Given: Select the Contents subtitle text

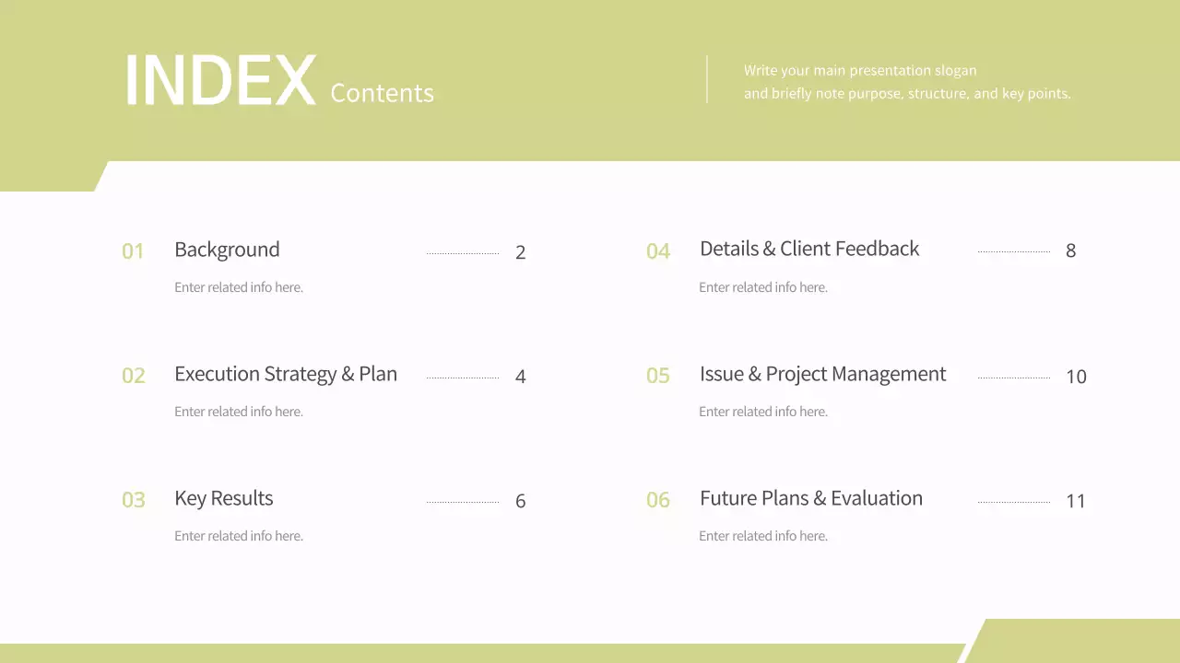Looking at the screenshot, I should pyautogui.click(x=382, y=93).
